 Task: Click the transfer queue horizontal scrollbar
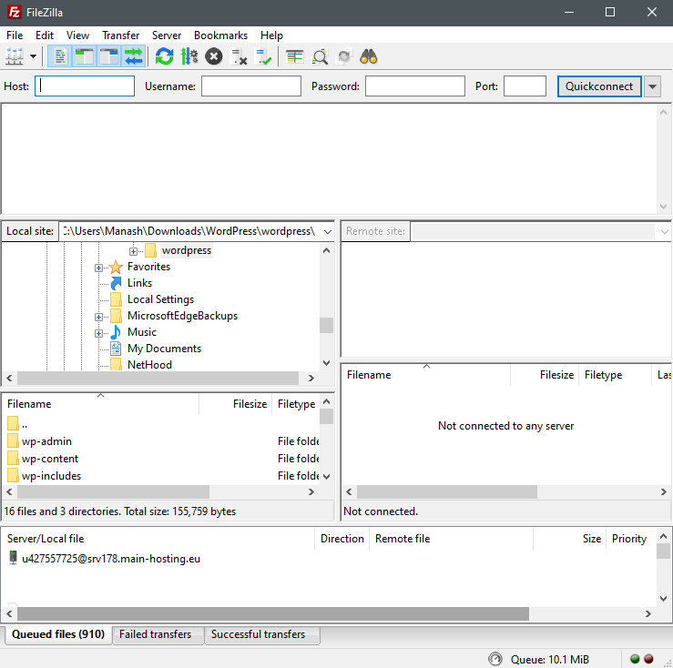tap(273, 614)
